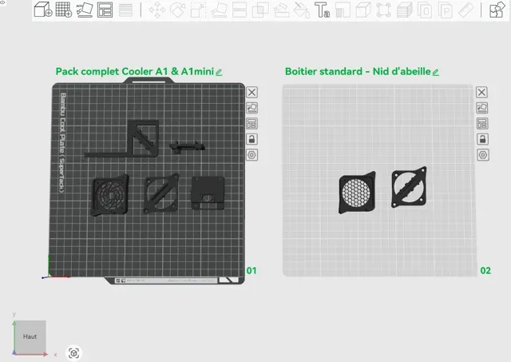511x362 pixels.
Task: Select the Scale tool icon
Action: click(x=198, y=10)
